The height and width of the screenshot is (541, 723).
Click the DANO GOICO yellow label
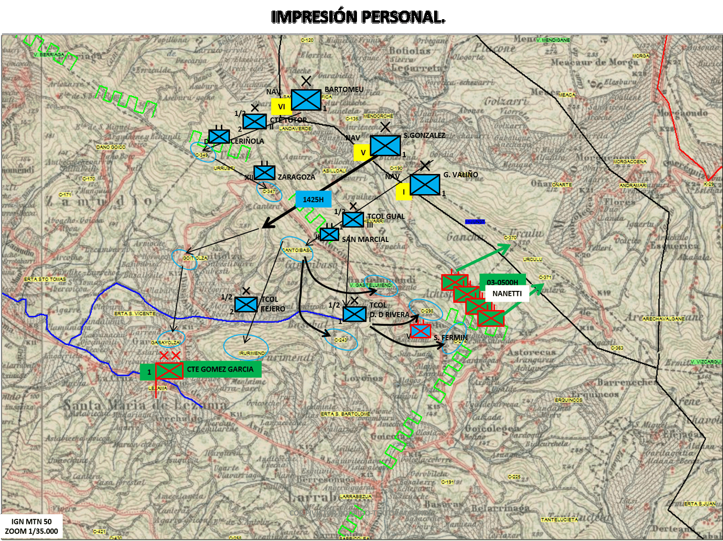(111, 147)
